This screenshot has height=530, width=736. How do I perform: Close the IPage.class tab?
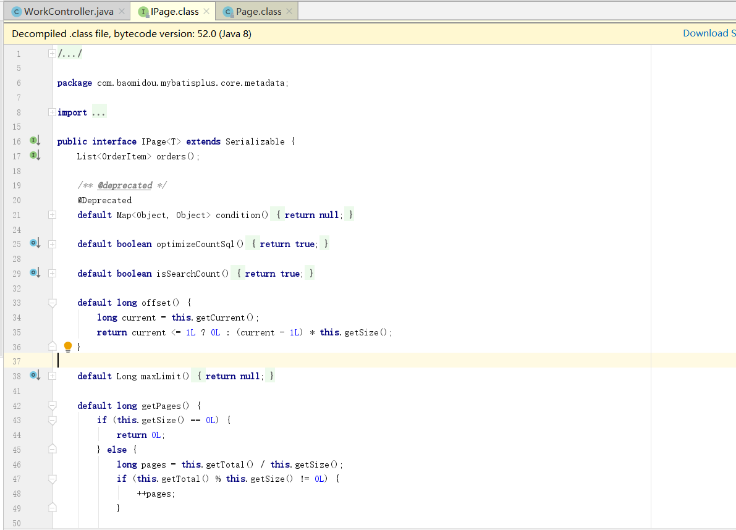point(206,11)
